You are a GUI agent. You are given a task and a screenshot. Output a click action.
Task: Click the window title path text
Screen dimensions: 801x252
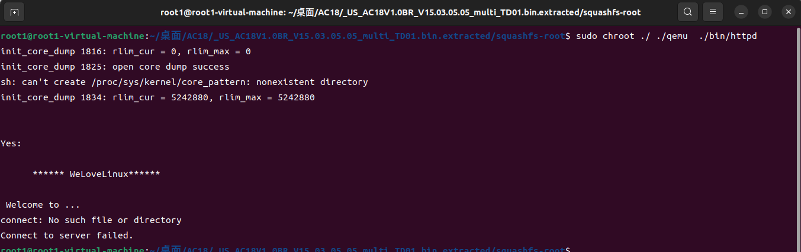click(400, 12)
